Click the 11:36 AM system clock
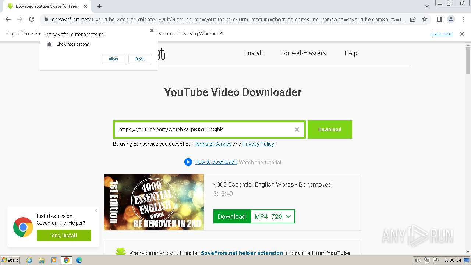Screen dimensions: 471x265 click(452, 260)
